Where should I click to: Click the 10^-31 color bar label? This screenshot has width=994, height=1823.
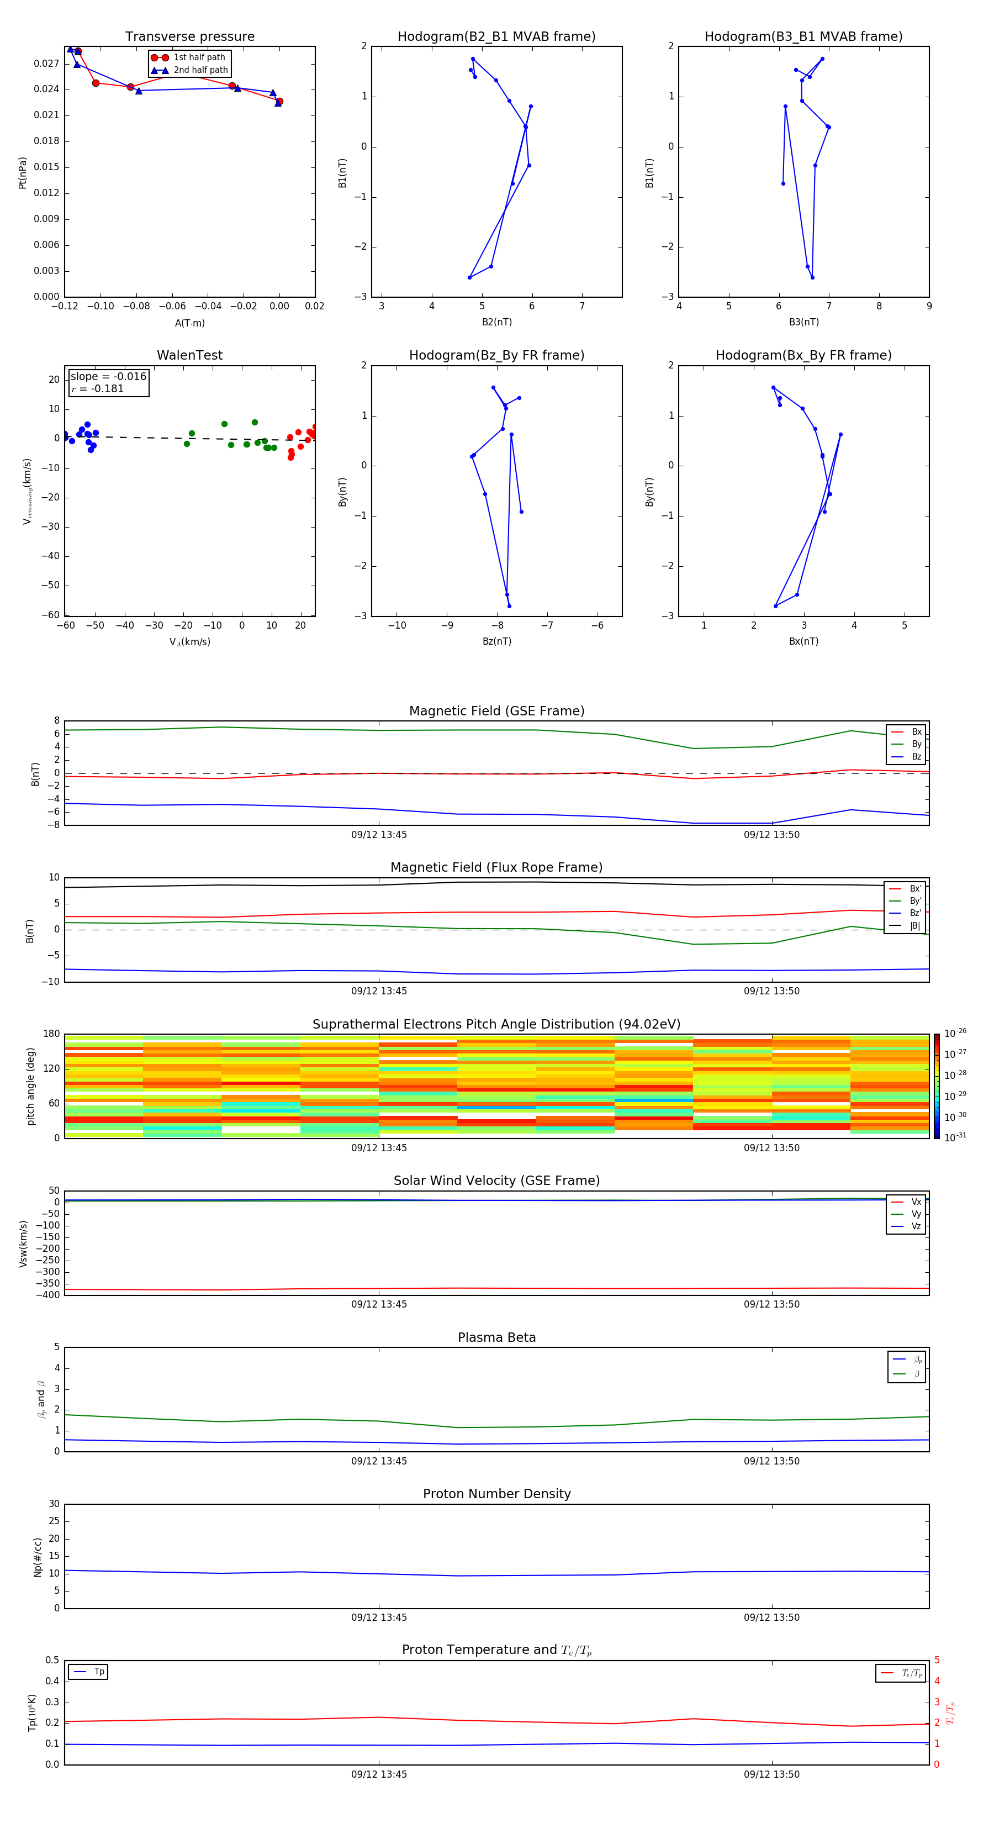(x=954, y=1137)
